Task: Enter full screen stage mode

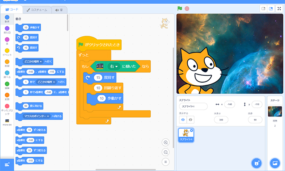Action: click(x=279, y=9)
